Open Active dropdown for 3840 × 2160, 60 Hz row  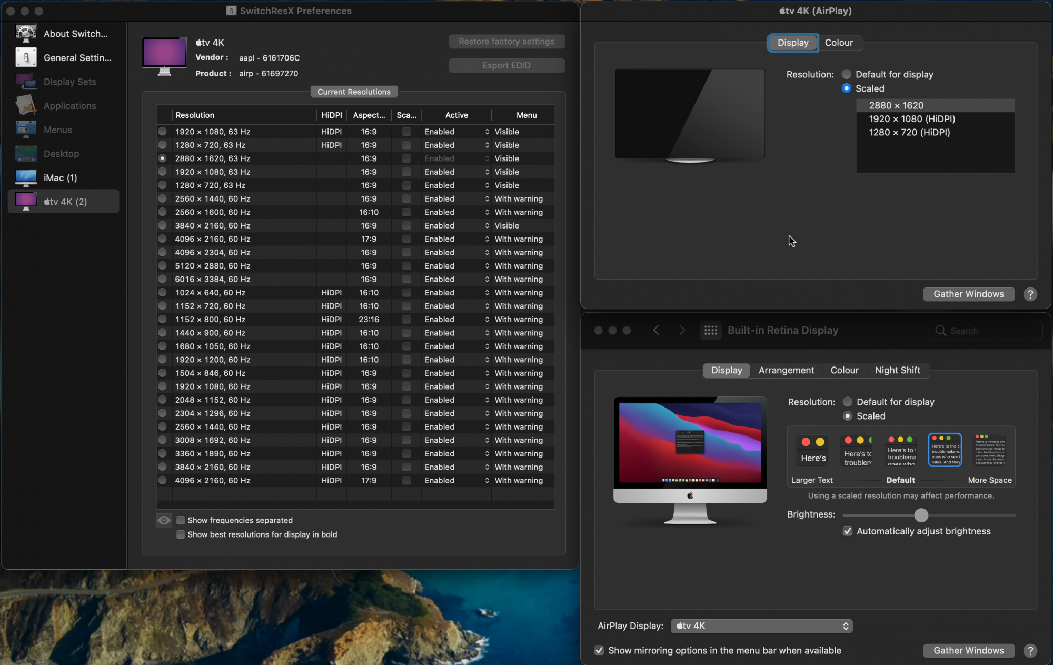point(486,225)
